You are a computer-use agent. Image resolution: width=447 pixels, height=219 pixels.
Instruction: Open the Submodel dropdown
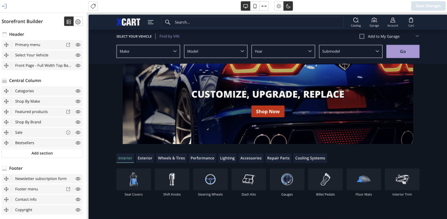coord(351,52)
